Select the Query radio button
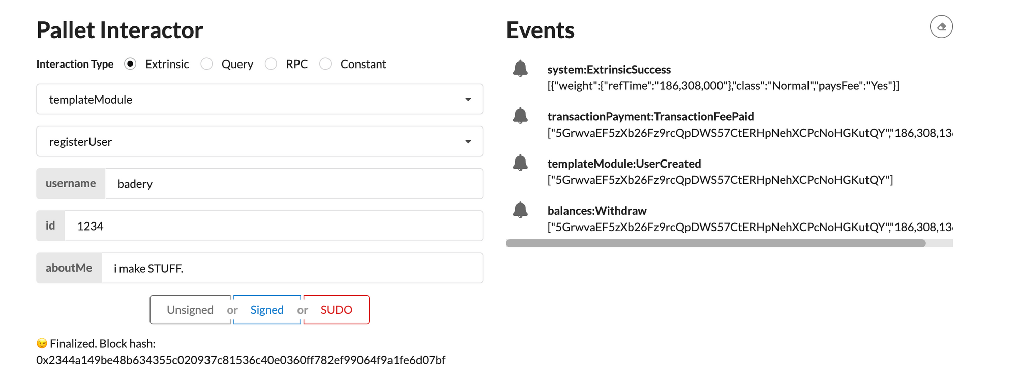Screen dimensions: 1017x385 [x=207, y=64]
